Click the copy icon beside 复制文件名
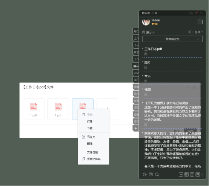209x186 pixels. [83, 159]
